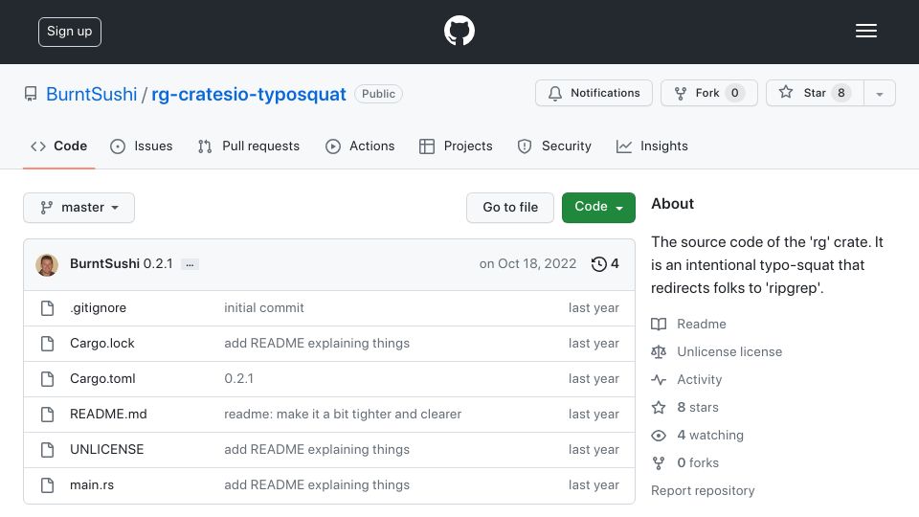Expand the green Code clone dropdown
The width and height of the screenshot is (919, 517).
pos(598,208)
